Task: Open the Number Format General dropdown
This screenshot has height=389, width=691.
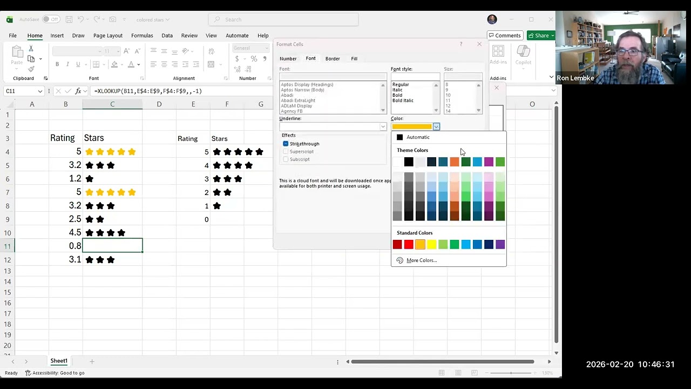Action: [x=266, y=48]
